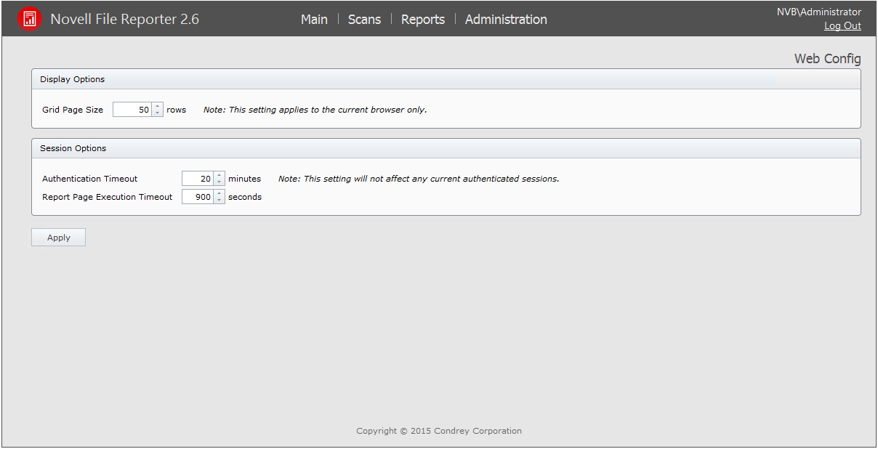Focus the Authentication Timeout input field
This screenshot has width=878, height=449.
point(197,179)
